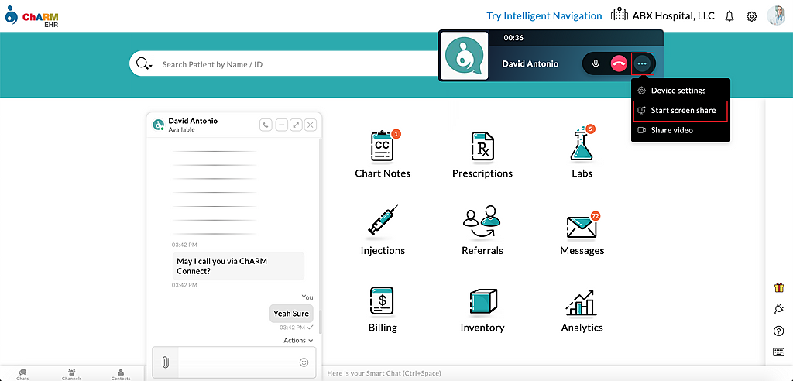Expand the Actions dropdown in chat
793x381 pixels.
[298, 340]
